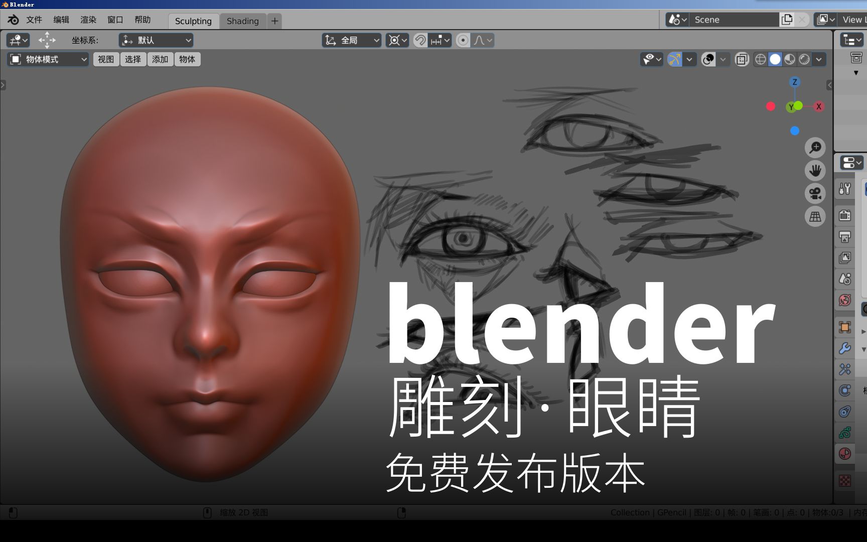Screen dimensions: 867x542
Task: Open the 编辑 (Edit) menu
Action: (61, 20)
